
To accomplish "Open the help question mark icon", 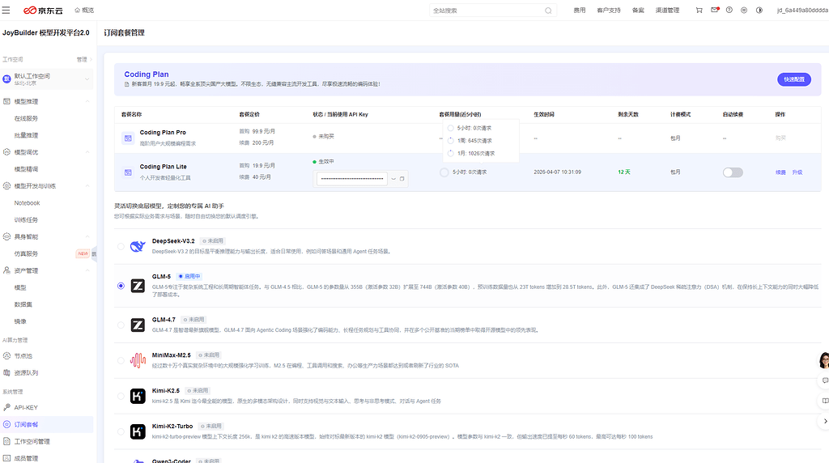I will coord(729,10).
